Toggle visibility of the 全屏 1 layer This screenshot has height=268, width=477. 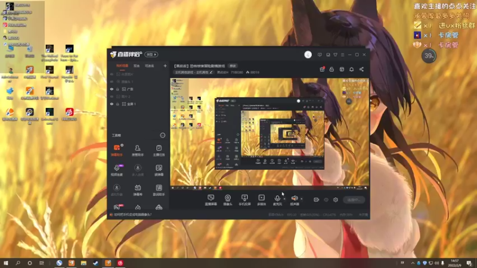[111, 104]
